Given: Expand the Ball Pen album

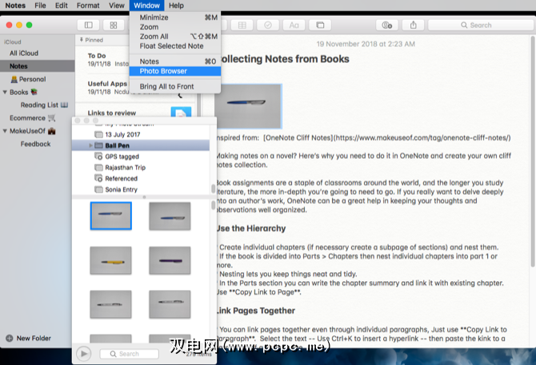Looking at the screenshot, I should [x=90, y=145].
